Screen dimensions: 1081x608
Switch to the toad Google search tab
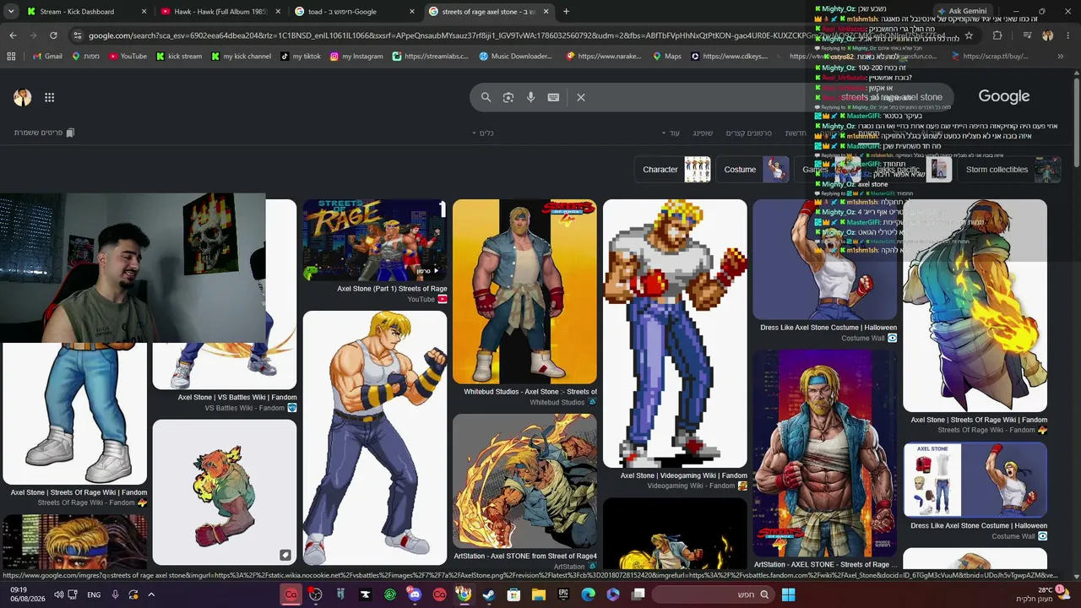coord(355,12)
